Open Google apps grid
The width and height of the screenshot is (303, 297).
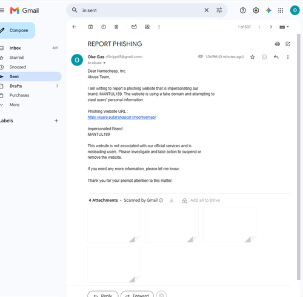[x=281, y=10]
